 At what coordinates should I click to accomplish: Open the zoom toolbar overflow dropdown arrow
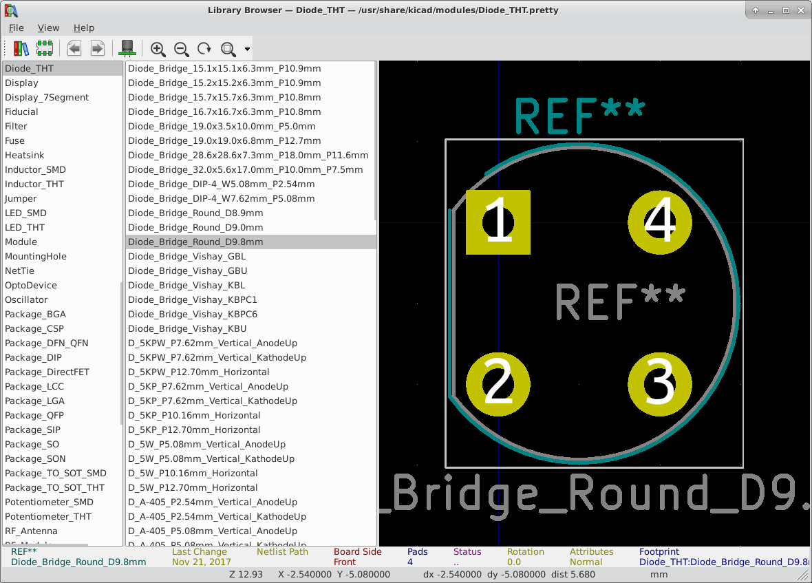coord(246,49)
